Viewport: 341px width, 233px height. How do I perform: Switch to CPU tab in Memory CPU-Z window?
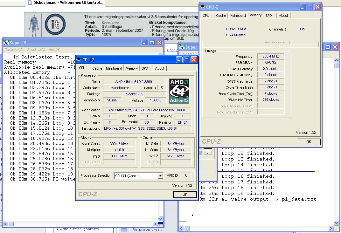coord(206,16)
